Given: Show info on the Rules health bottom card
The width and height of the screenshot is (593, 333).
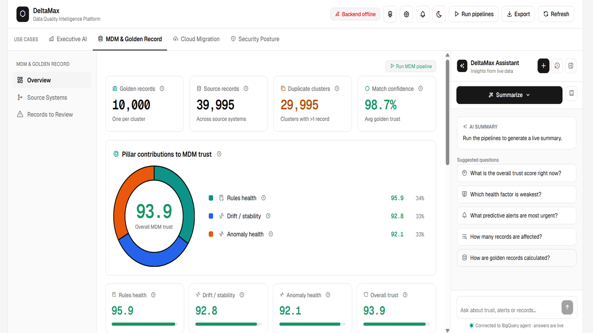Looking at the screenshot, I should tap(153, 295).
